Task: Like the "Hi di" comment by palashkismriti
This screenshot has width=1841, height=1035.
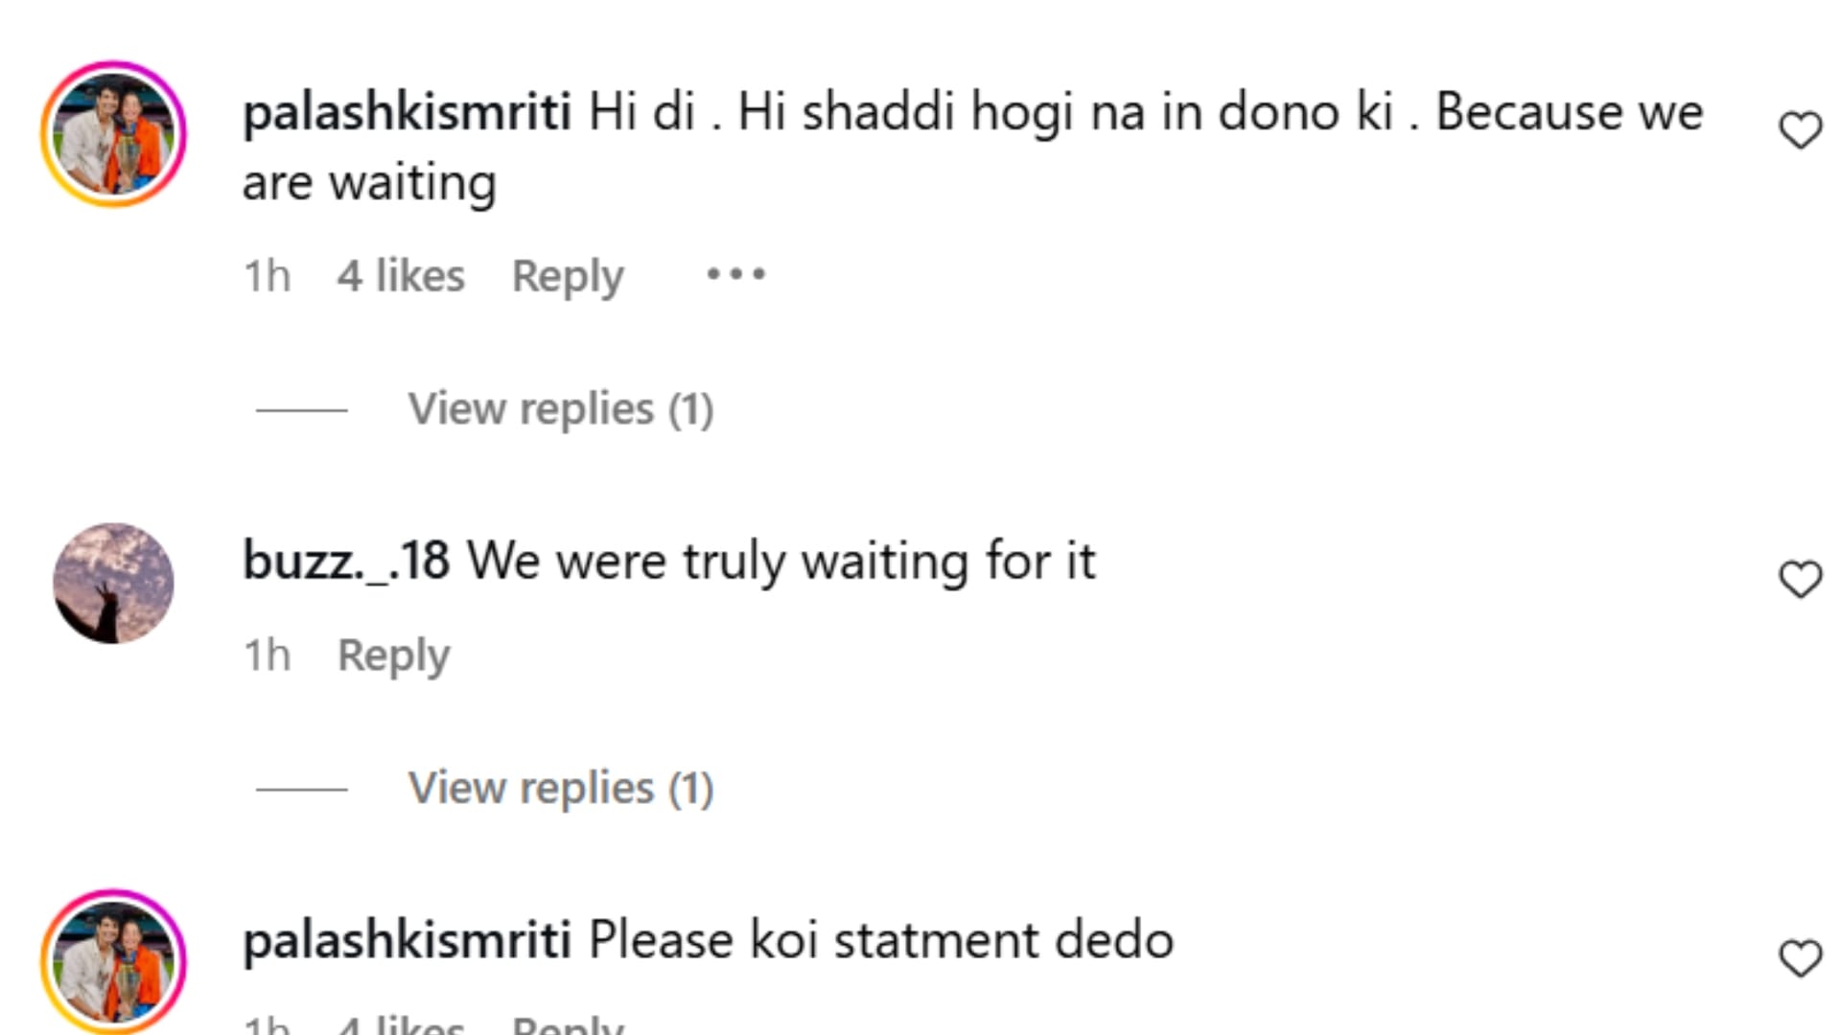Action: point(1800,130)
